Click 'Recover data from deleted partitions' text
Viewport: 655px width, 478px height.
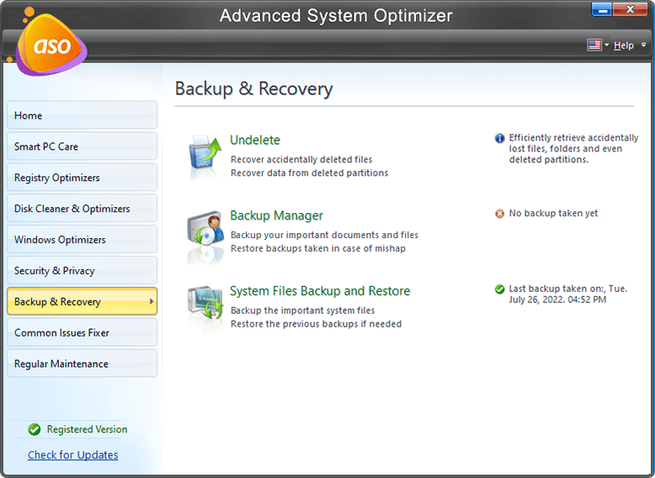click(x=309, y=173)
